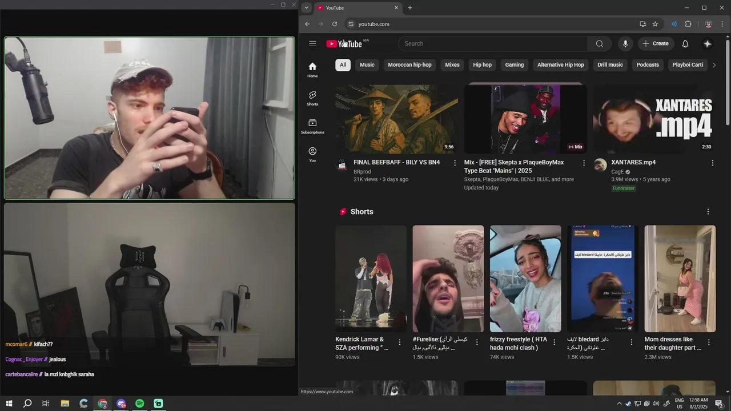Viewport: 731px width, 411px height.
Task: Click the Fundraiser badge
Action: click(x=624, y=188)
